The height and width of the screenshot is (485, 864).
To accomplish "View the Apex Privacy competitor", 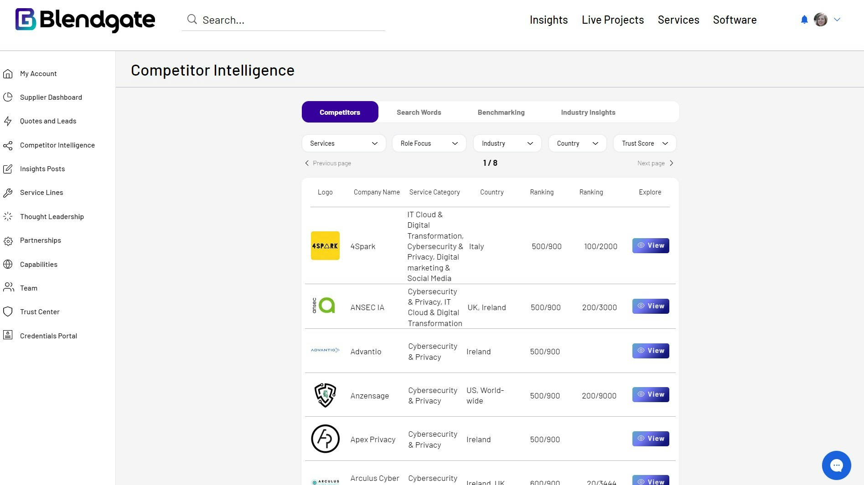I will (x=651, y=439).
